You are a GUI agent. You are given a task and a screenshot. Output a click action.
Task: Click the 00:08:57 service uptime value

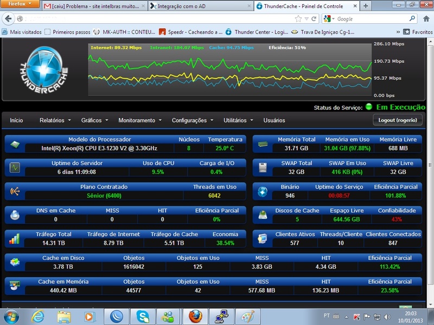click(x=339, y=196)
